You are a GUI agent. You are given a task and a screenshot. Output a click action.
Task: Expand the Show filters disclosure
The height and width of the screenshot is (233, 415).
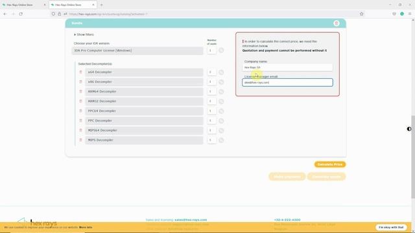84,34
